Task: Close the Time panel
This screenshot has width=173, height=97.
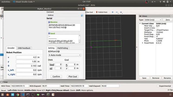Action: tap(171, 82)
